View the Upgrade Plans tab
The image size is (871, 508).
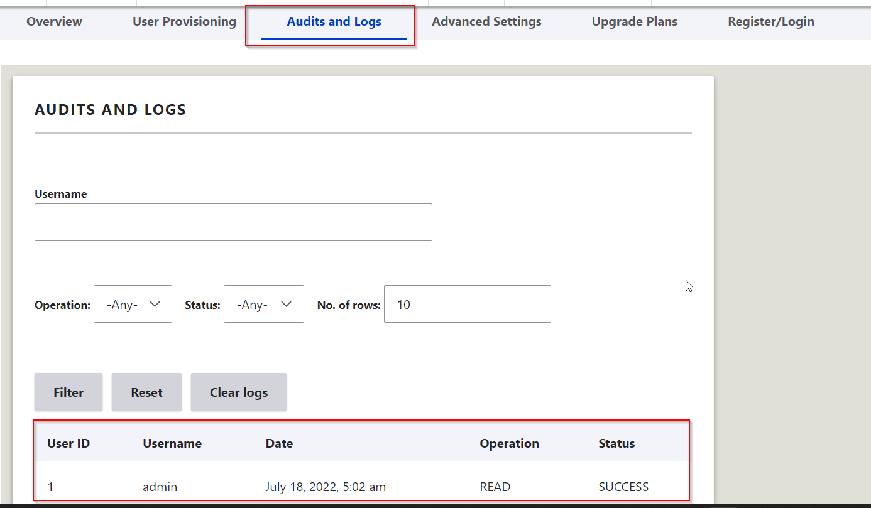634,21
